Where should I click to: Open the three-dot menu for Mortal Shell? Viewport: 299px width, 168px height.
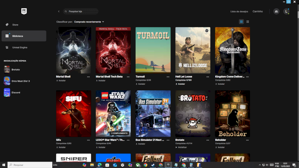point(89,77)
